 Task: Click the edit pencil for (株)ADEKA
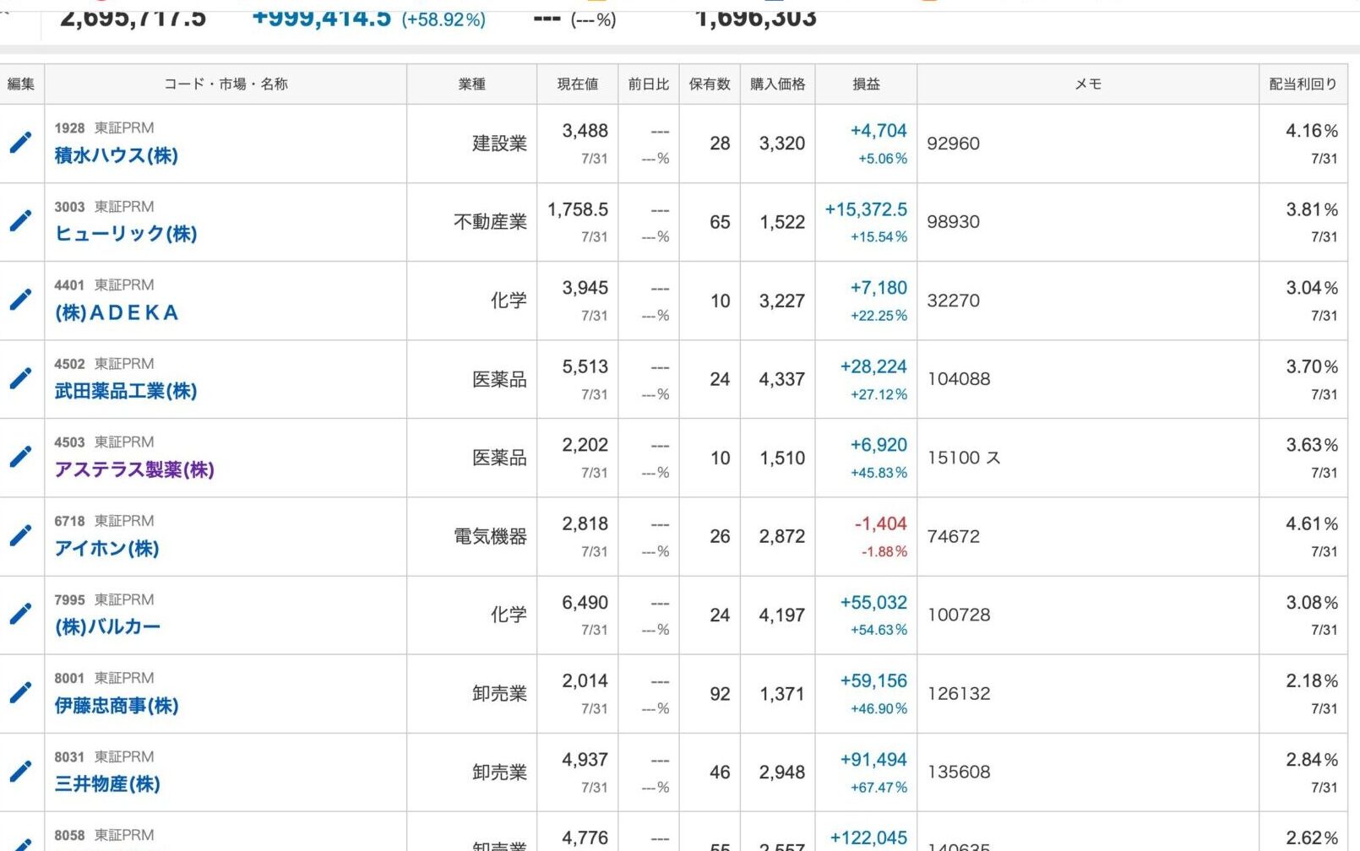(x=21, y=300)
